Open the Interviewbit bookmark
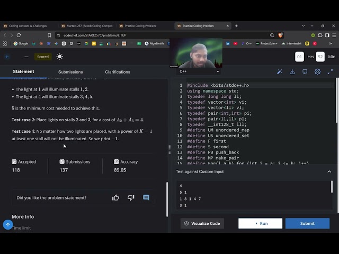The image size is (339, 254). (291, 43)
